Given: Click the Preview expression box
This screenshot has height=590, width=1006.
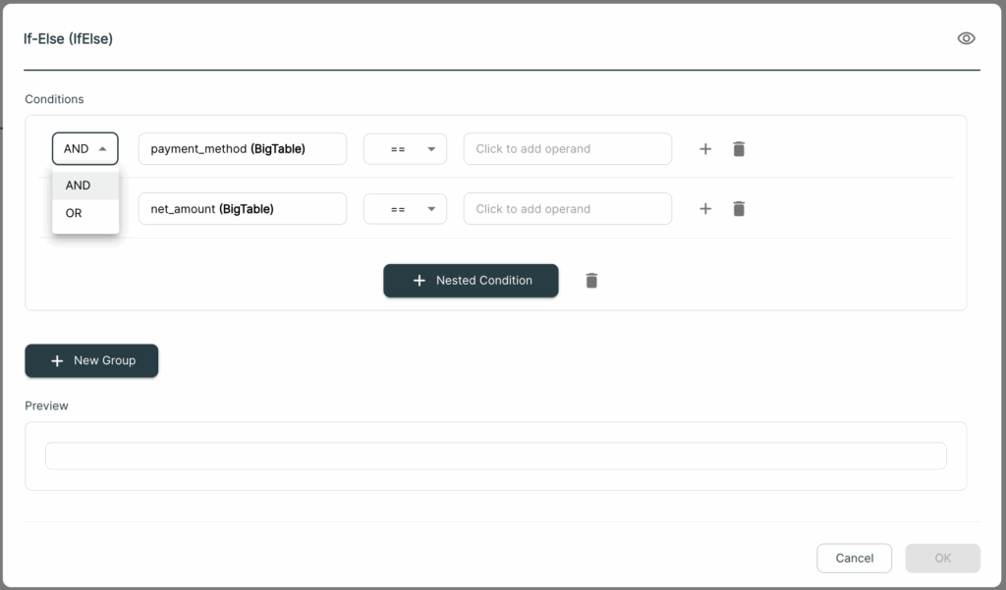Looking at the screenshot, I should 496,456.
